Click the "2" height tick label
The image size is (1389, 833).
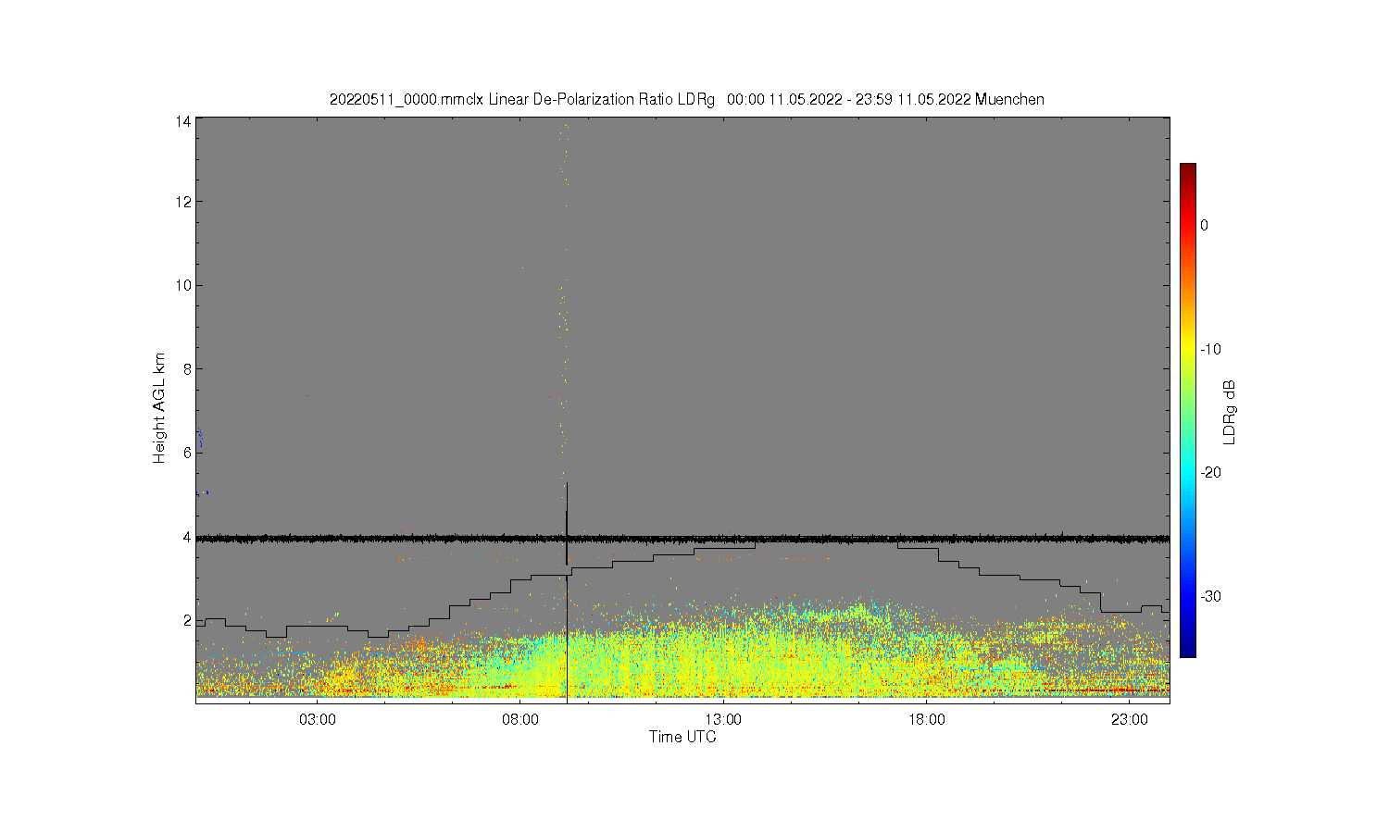coord(187,620)
